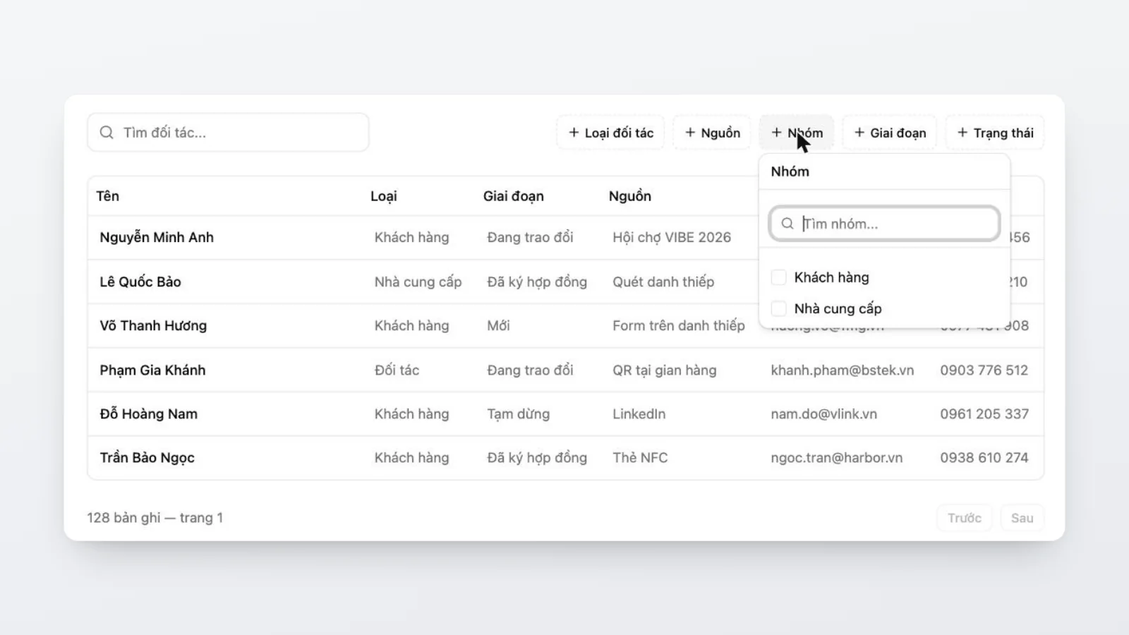Click the magnifier icon in group search
The height and width of the screenshot is (635, 1129).
coord(787,224)
